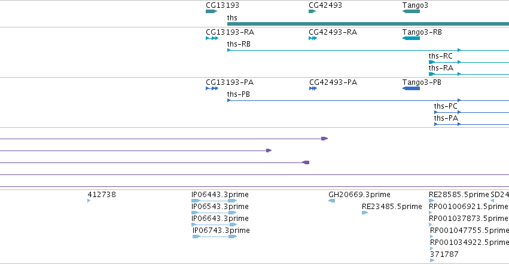Click the ths-RC transcript label
This screenshot has width=509, height=264.
440,56
